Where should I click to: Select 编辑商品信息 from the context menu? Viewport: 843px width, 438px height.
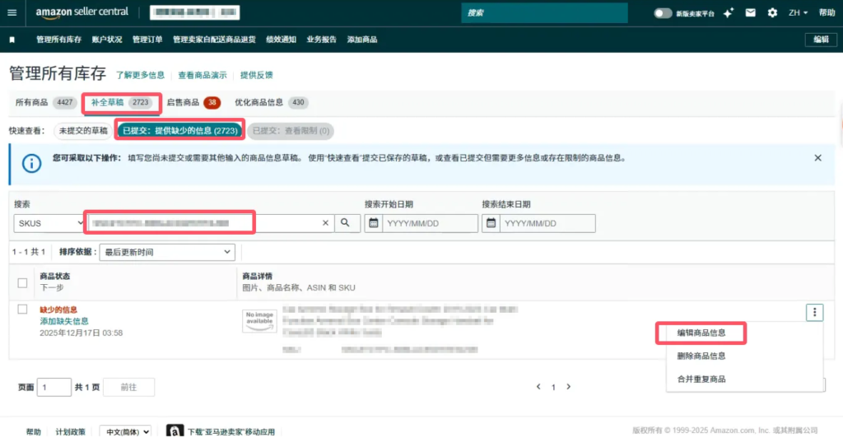[701, 333]
